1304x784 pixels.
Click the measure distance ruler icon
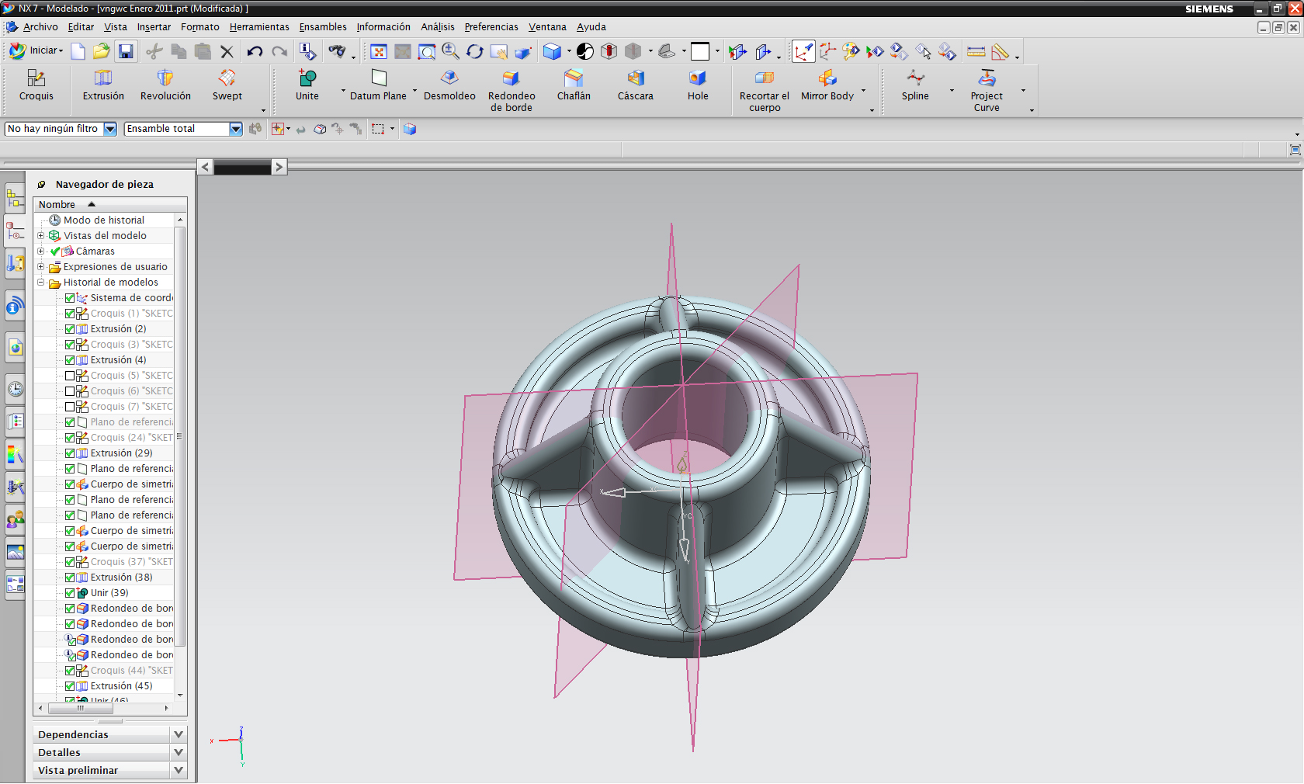point(976,51)
